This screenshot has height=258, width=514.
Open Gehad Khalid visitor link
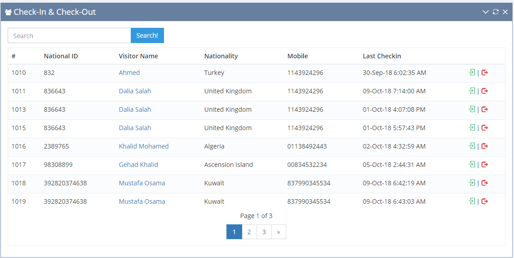point(138,165)
